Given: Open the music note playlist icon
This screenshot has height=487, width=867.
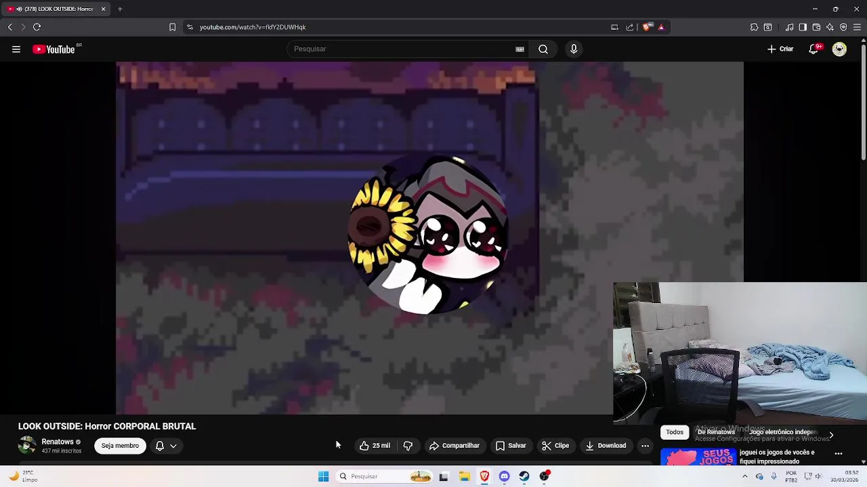Looking at the screenshot, I should (x=790, y=27).
